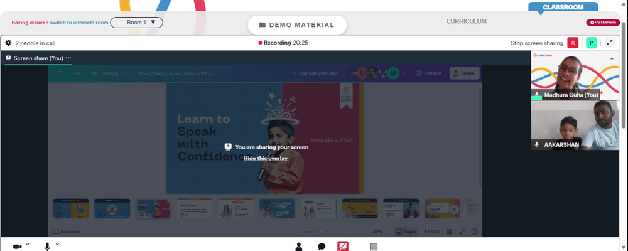
Task: Click 3 / 123 page counter
Action: [432, 232]
